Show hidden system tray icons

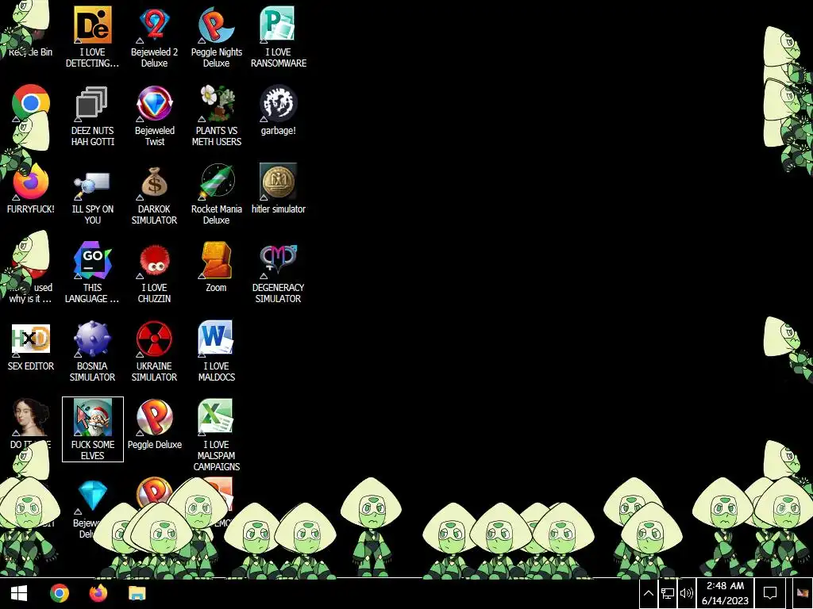[648, 593]
